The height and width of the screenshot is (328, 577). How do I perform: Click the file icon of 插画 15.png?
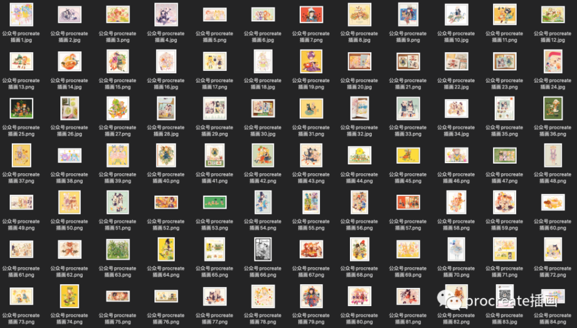(x=118, y=61)
